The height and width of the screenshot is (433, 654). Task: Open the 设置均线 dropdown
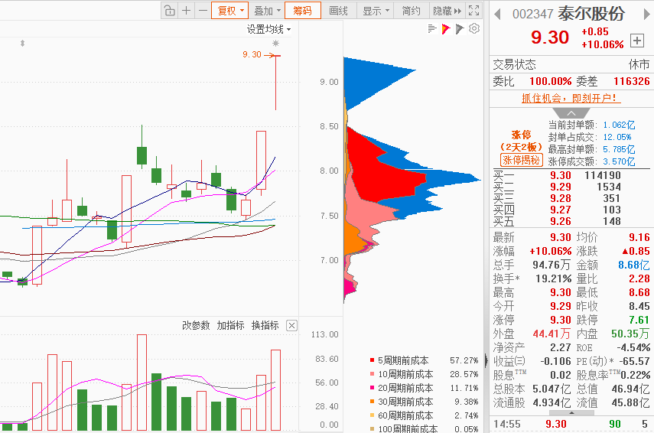268,29
